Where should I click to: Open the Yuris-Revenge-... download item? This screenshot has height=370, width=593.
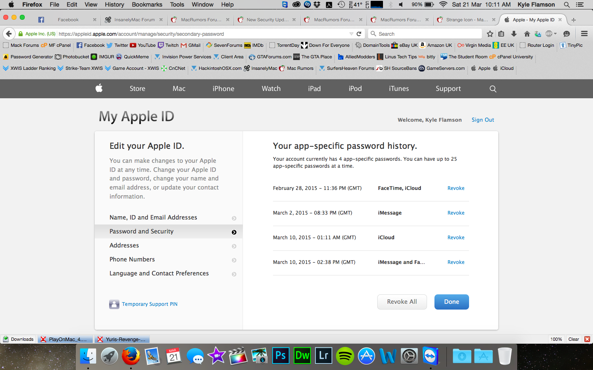click(122, 339)
